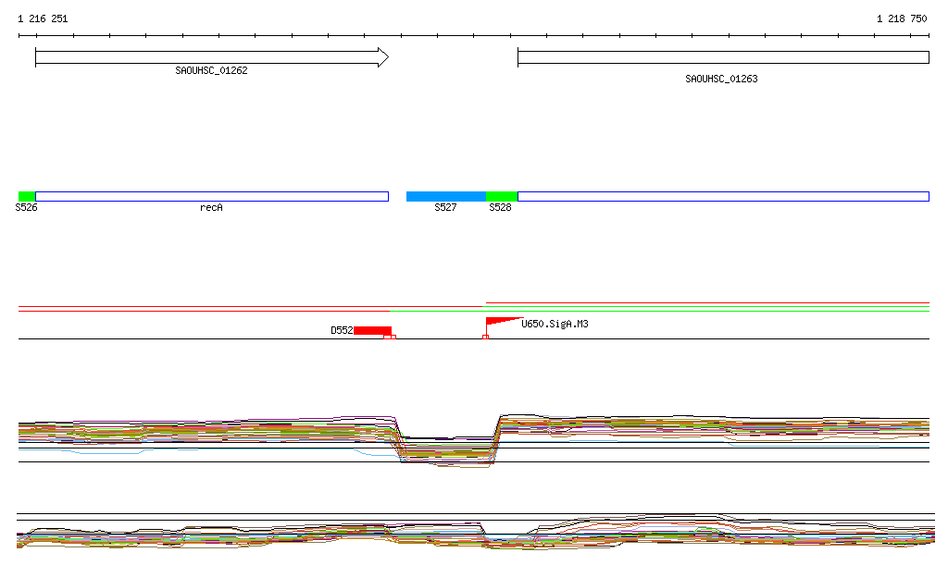The height and width of the screenshot is (565, 948).
Task: Select the white recA segment bar
Action: click(211, 196)
